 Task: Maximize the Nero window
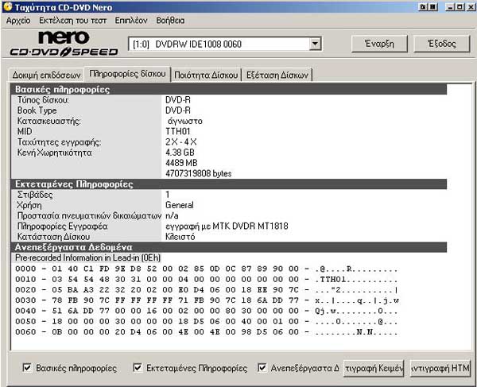coord(460,6)
